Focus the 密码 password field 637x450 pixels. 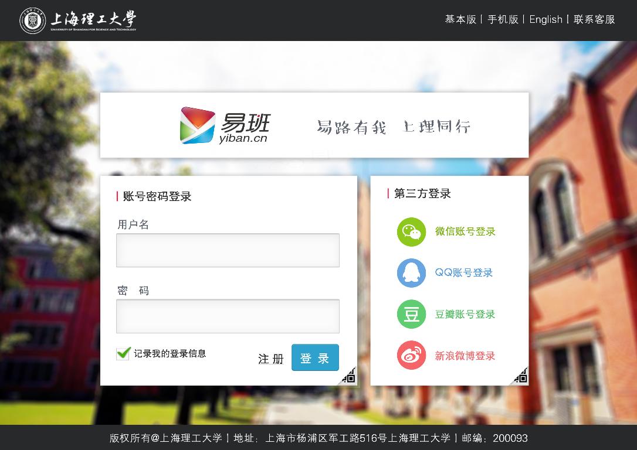[228, 316]
